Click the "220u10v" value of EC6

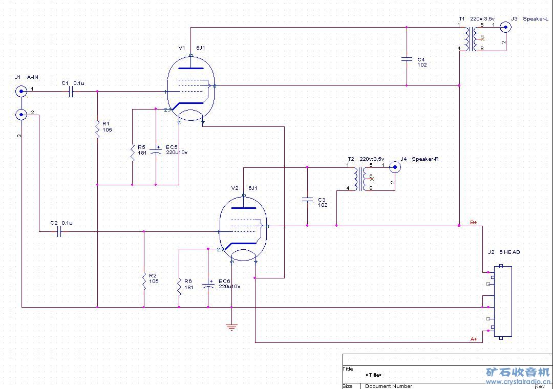point(229,286)
